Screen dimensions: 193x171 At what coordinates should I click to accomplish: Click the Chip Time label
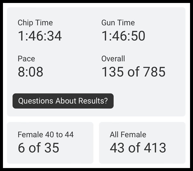[x=35, y=23]
